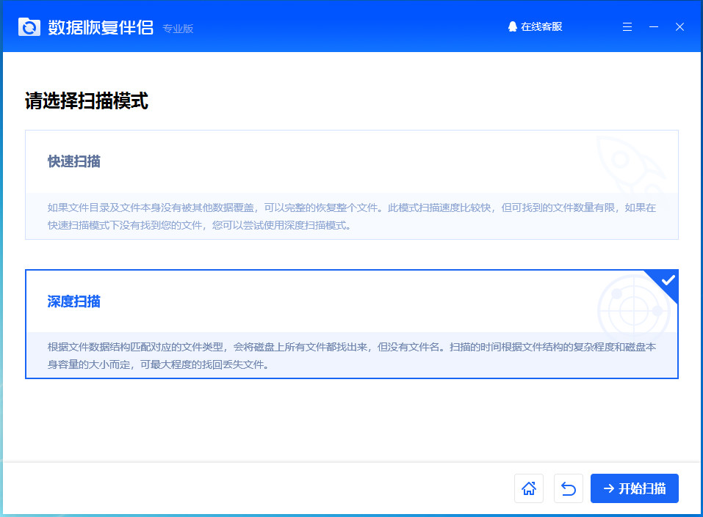Image resolution: width=703 pixels, height=517 pixels.
Task: Minimize the application window
Action: coord(654,27)
